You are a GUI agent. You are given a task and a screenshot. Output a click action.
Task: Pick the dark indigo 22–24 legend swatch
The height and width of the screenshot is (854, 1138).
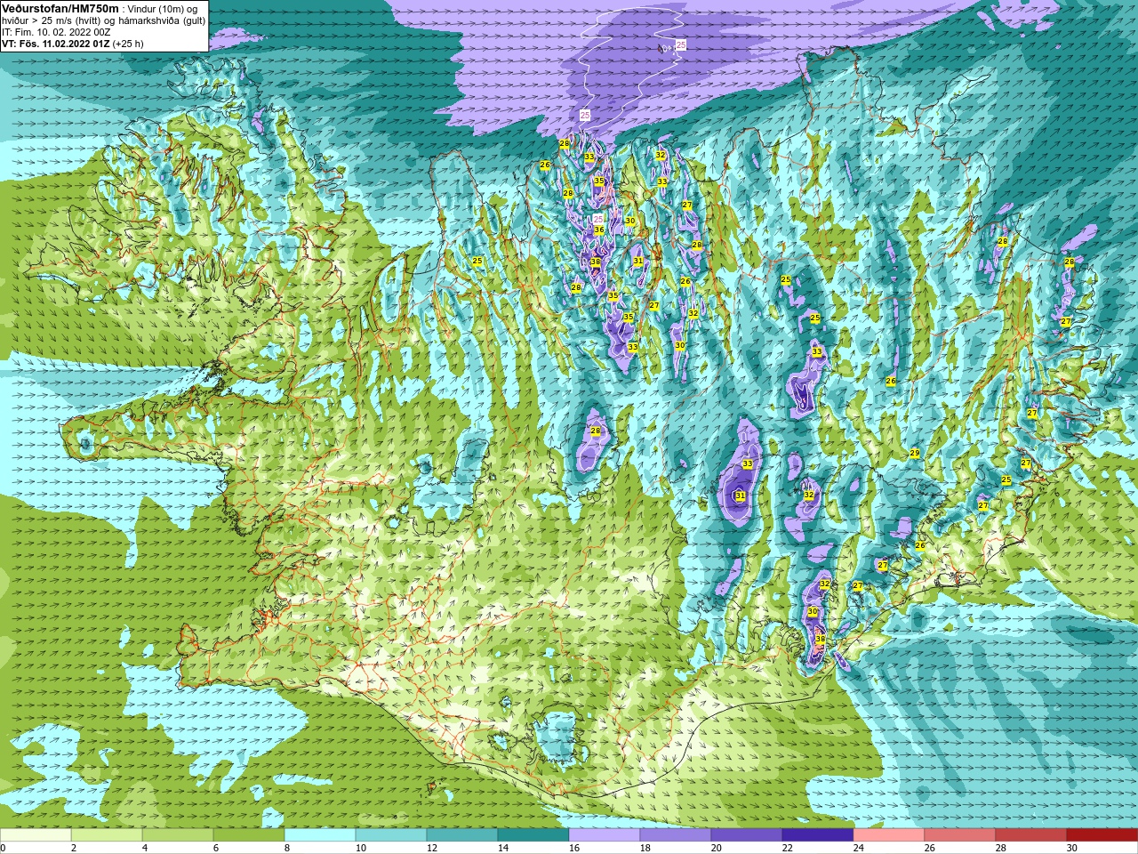click(x=818, y=835)
